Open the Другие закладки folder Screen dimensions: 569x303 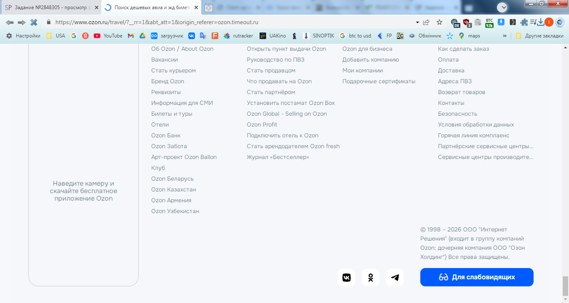(x=539, y=36)
